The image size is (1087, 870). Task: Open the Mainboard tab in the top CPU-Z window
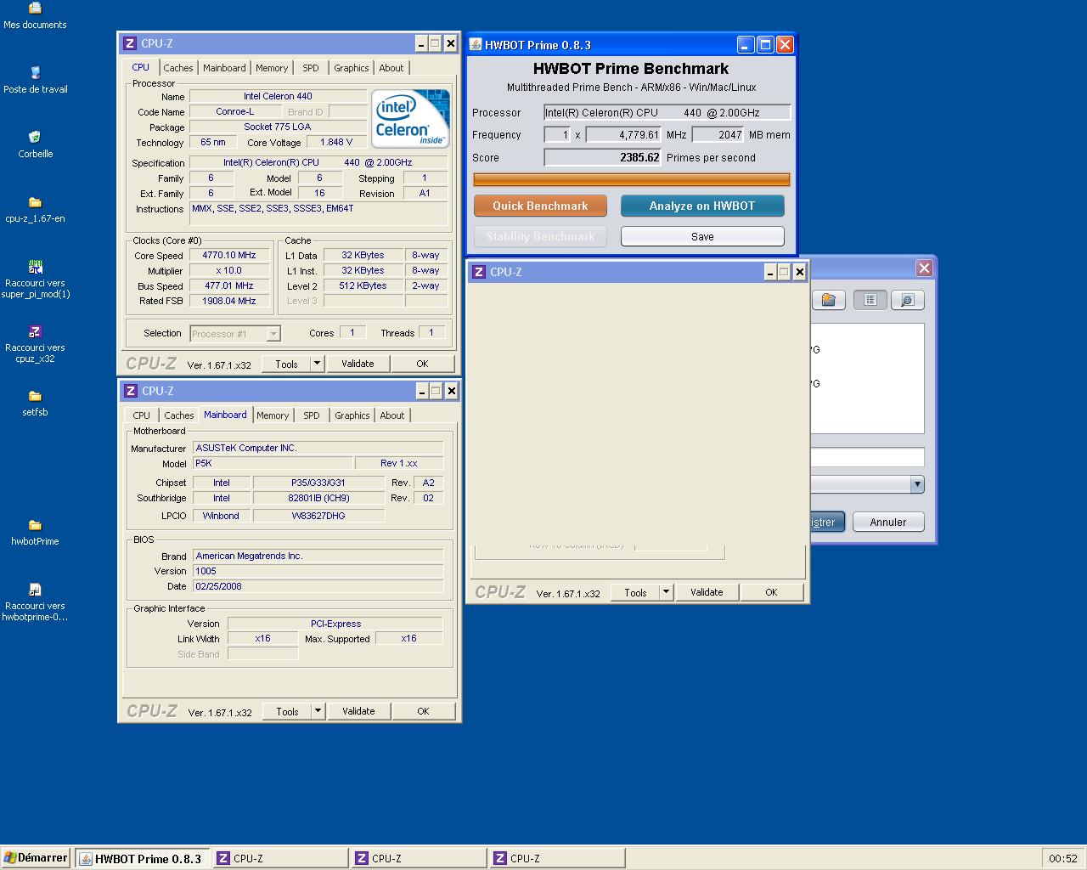point(224,68)
